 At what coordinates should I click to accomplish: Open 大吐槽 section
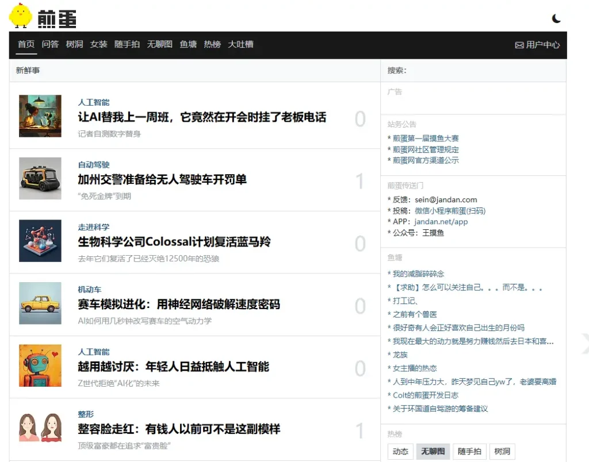tap(240, 44)
